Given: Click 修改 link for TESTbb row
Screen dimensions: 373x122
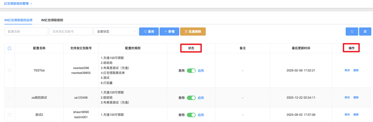Looking at the screenshot, I should coord(347,70).
